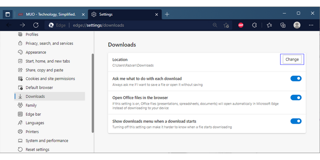
Task: Click the Profiles sidebar icon
Action: click(x=20, y=34)
